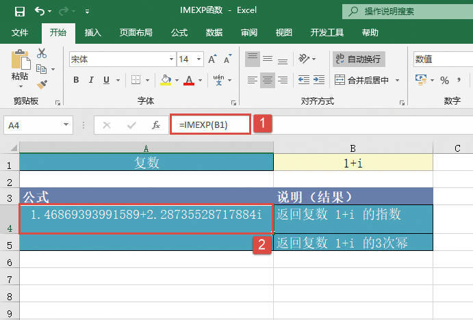
Task: Click the Percent Style icon
Action: click(444, 80)
